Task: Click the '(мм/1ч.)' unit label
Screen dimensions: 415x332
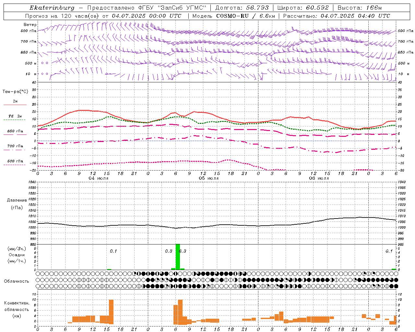Action: pyautogui.click(x=17, y=261)
